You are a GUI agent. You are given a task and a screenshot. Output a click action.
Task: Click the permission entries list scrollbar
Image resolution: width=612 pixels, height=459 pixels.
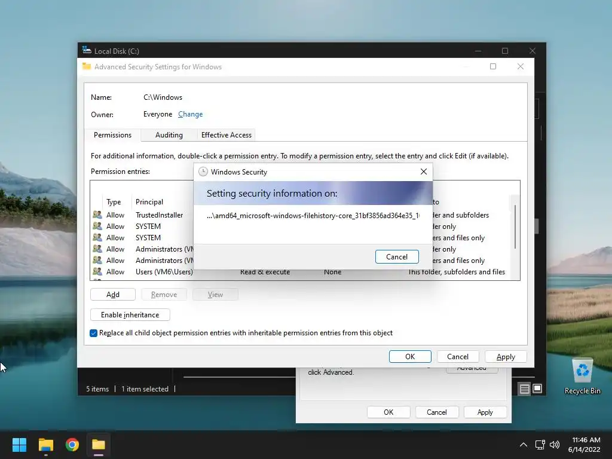pos(515,227)
